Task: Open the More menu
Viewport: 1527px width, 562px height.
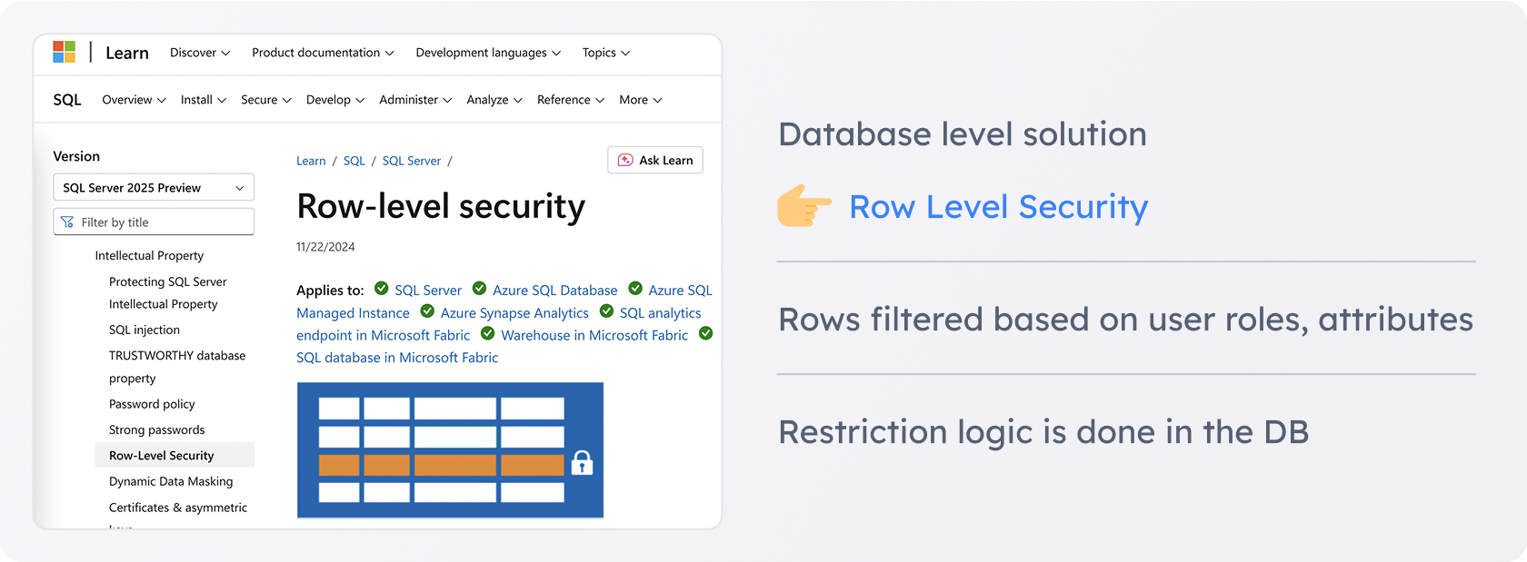Action: coord(641,100)
